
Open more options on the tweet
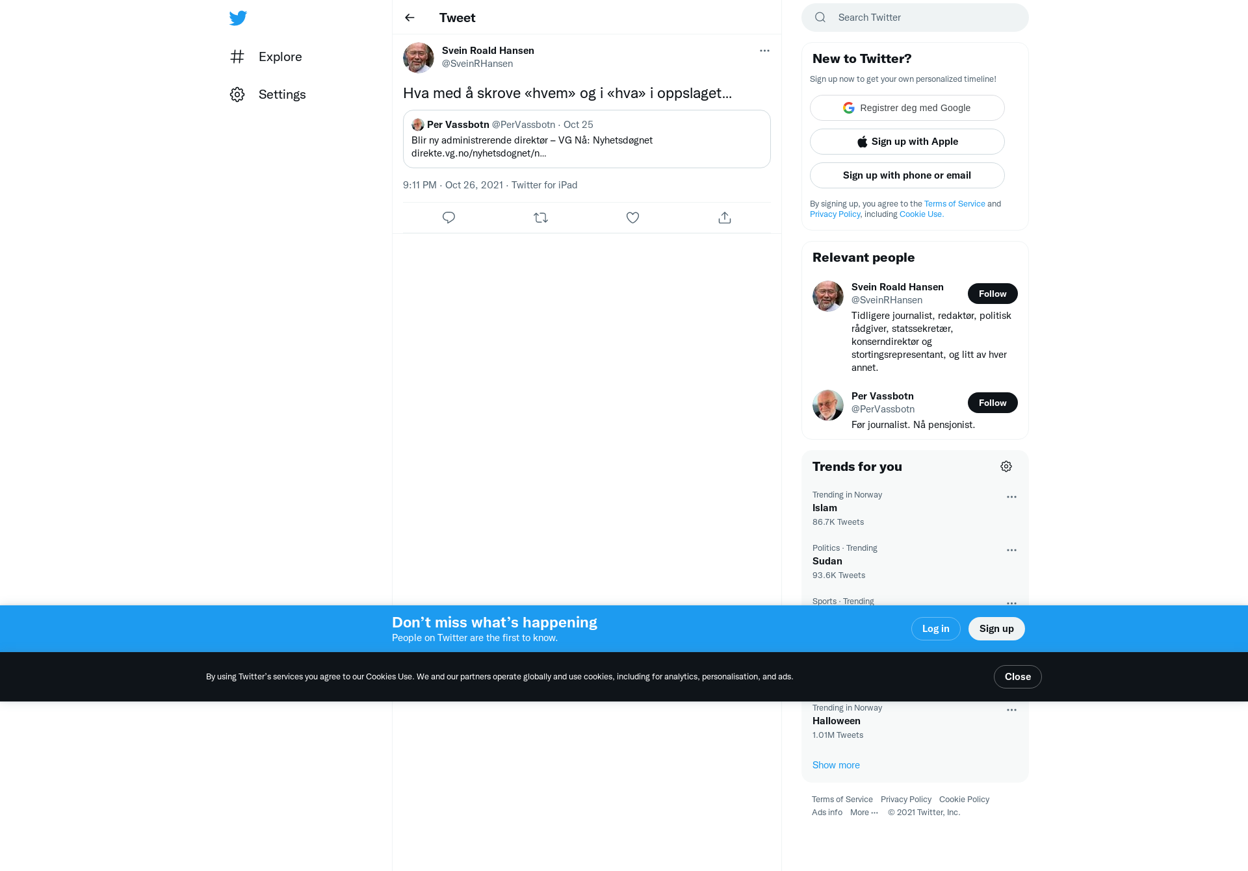click(764, 51)
